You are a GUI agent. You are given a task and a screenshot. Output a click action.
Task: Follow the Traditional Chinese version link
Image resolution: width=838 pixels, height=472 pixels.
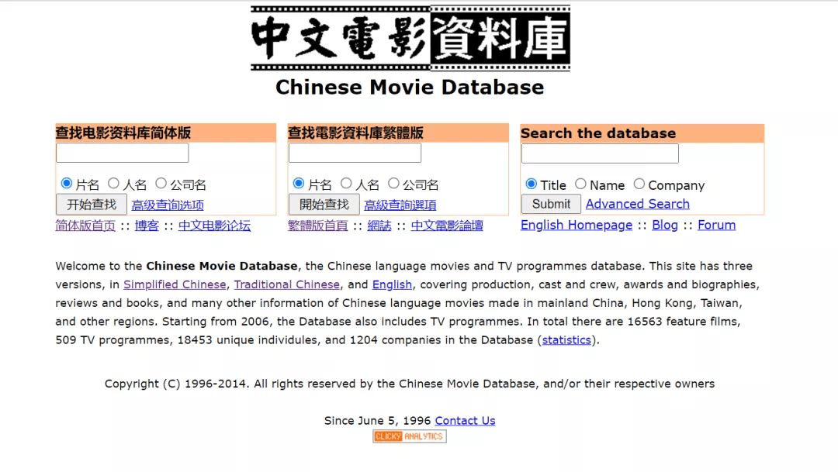pos(287,284)
